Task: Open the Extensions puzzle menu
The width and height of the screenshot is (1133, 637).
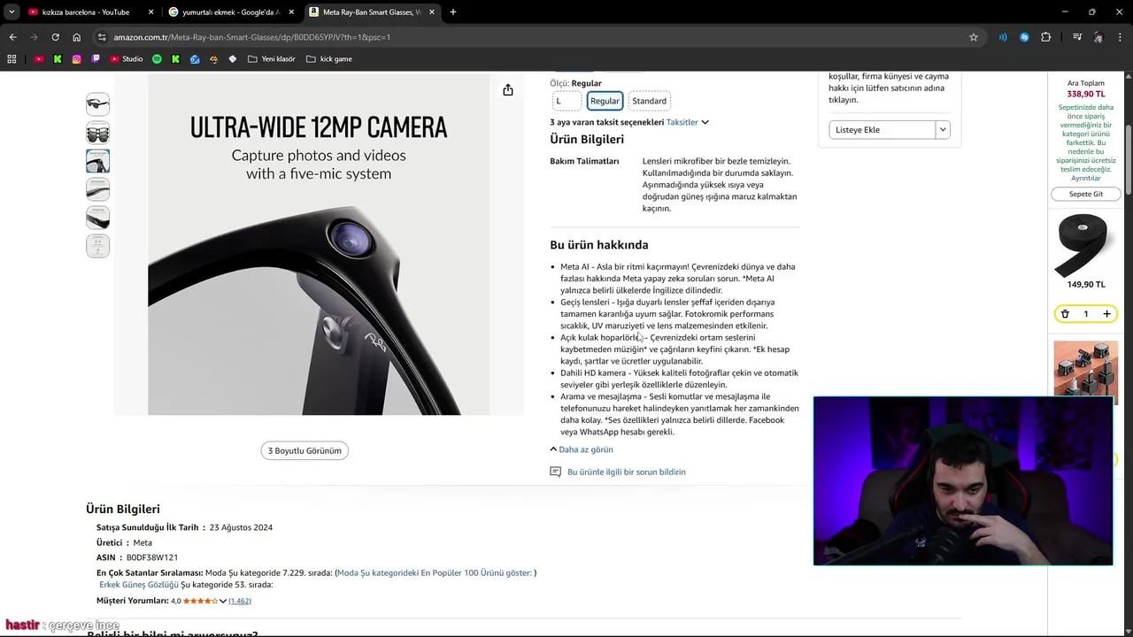Action: point(1046,37)
